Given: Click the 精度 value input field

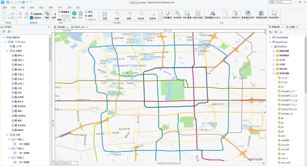Looking at the screenshot, I should click(66, 19).
